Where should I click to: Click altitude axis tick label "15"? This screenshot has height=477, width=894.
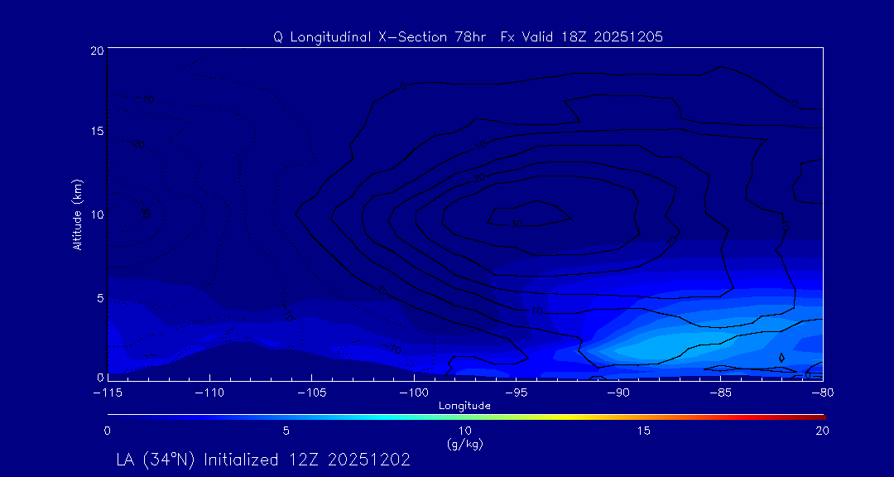[x=97, y=131]
